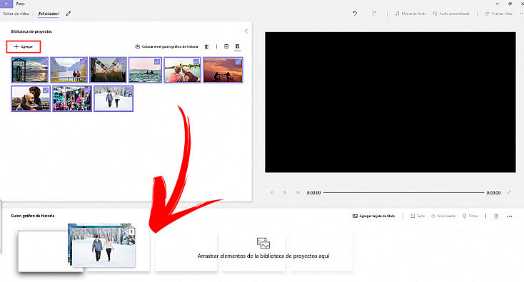524x282 pixels.
Task: Collapse the Biblioteca de proyectos panel
Action: 246,31
